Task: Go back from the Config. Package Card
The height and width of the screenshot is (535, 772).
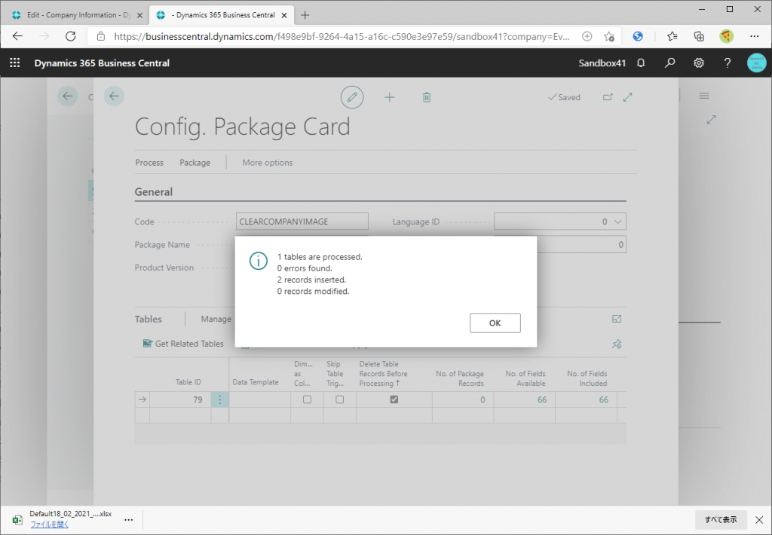Action: (115, 96)
